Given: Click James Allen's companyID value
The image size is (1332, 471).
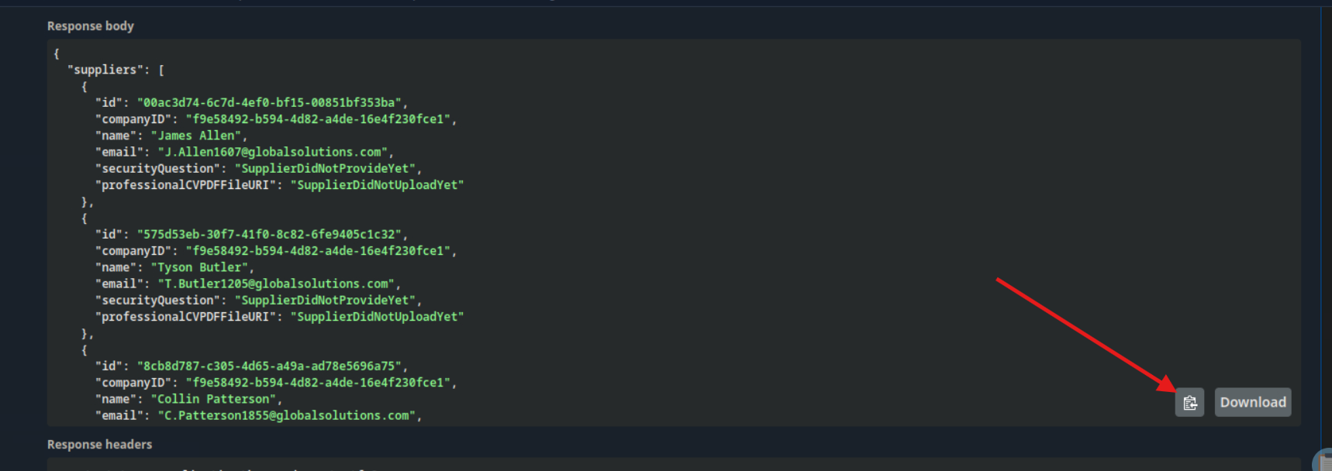Looking at the screenshot, I should (x=318, y=119).
